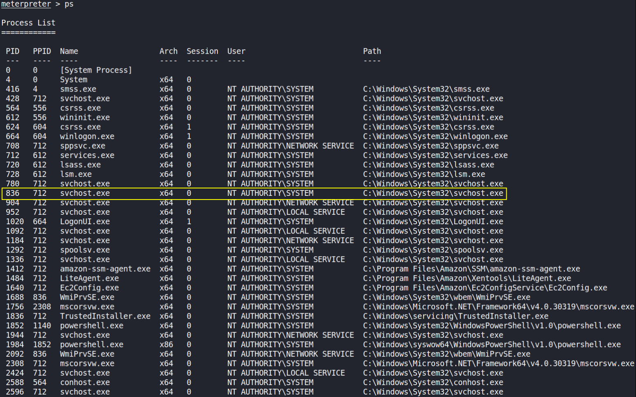Screen dimensions: 636x397
Task: Click the lsm.exe process name
Action: point(75,174)
